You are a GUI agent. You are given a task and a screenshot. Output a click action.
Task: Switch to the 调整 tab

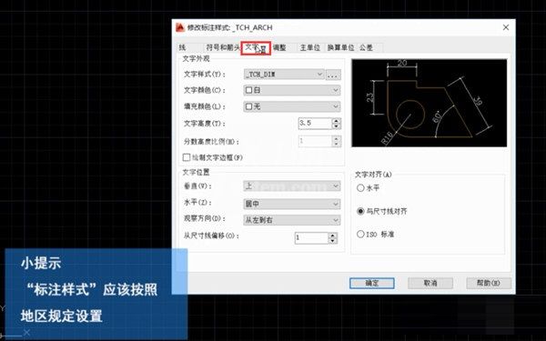[x=280, y=47]
